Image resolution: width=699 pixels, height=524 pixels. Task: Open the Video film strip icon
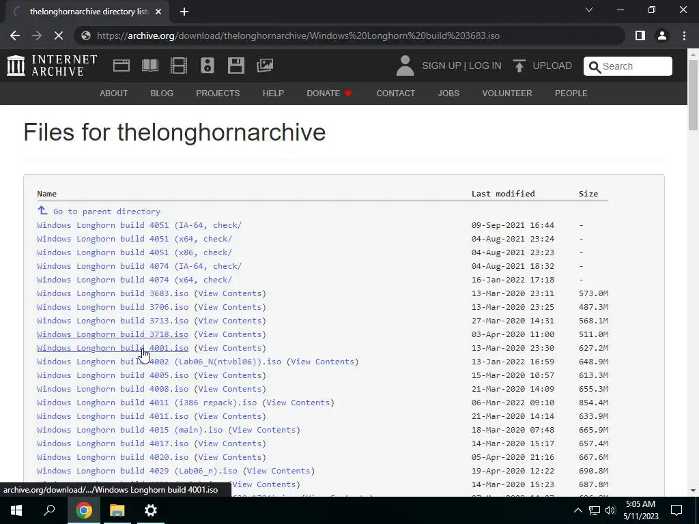click(179, 65)
